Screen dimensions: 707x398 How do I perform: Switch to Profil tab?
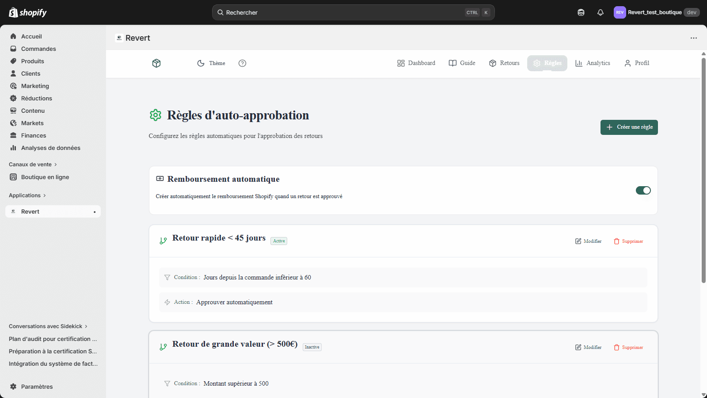click(x=637, y=63)
